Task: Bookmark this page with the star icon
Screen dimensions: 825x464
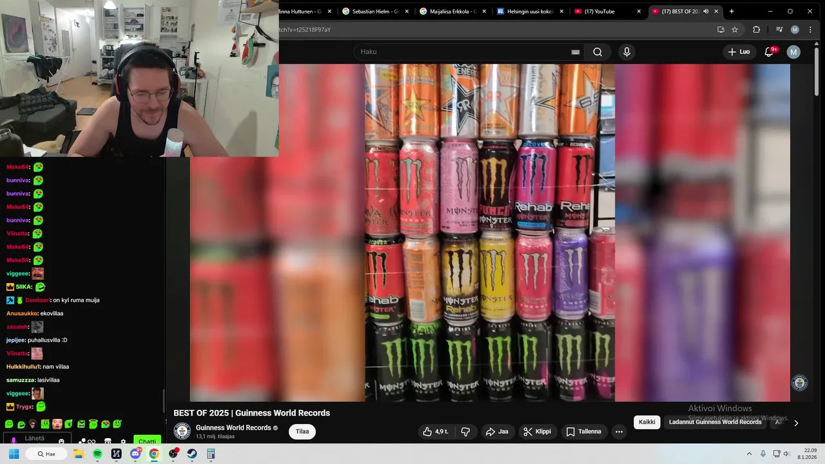Action: click(735, 30)
